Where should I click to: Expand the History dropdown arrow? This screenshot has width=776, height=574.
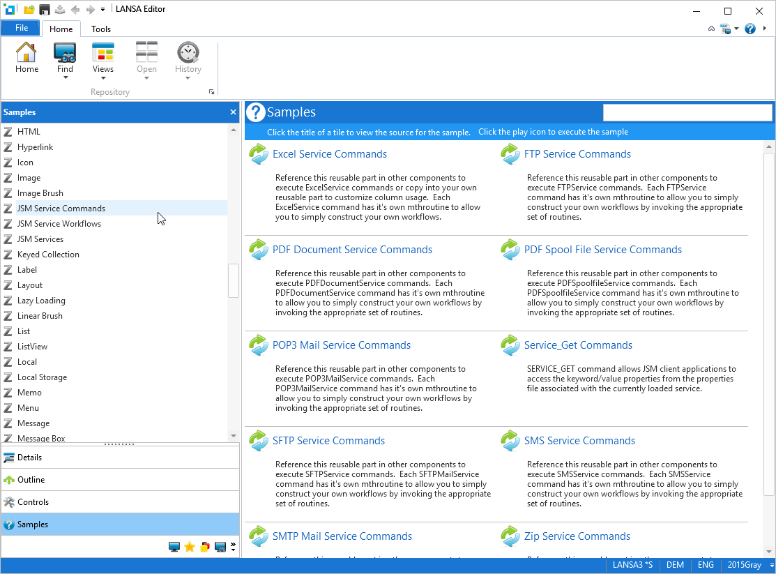(188, 77)
